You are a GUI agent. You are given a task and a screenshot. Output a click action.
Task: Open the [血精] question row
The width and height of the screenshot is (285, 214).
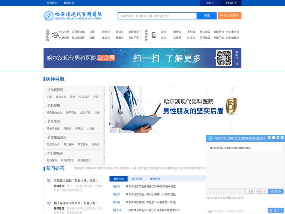tap(144, 202)
